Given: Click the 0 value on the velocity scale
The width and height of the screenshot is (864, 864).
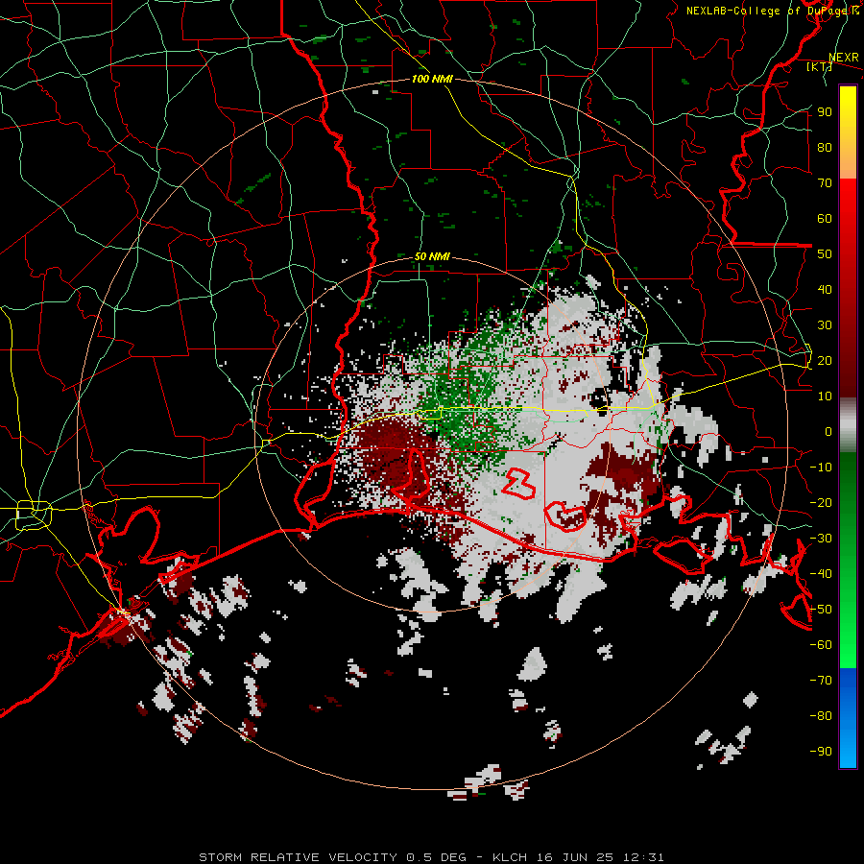Looking at the screenshot, I should click(x=828, y=431).
